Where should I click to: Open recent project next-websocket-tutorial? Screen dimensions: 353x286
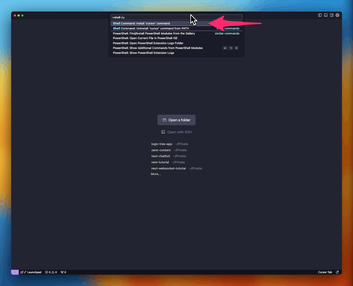point(176,168)
